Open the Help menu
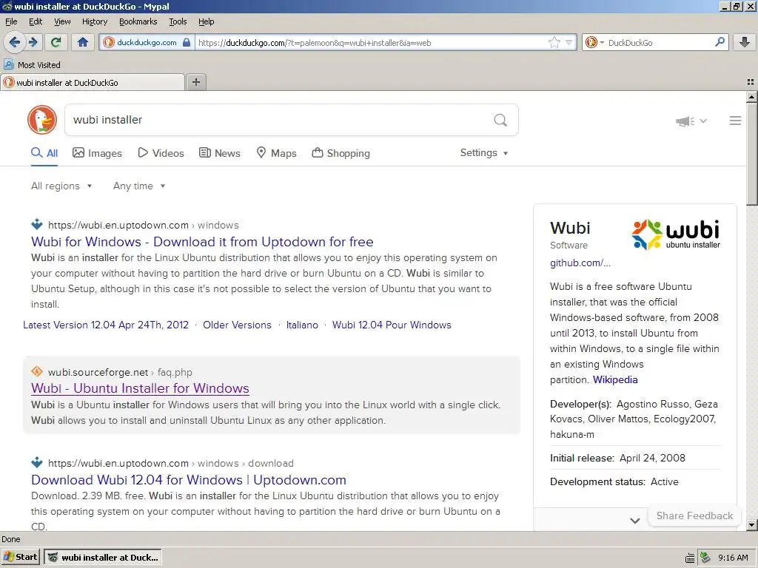This screenshot has width=758, height=568. pos(206,21)
